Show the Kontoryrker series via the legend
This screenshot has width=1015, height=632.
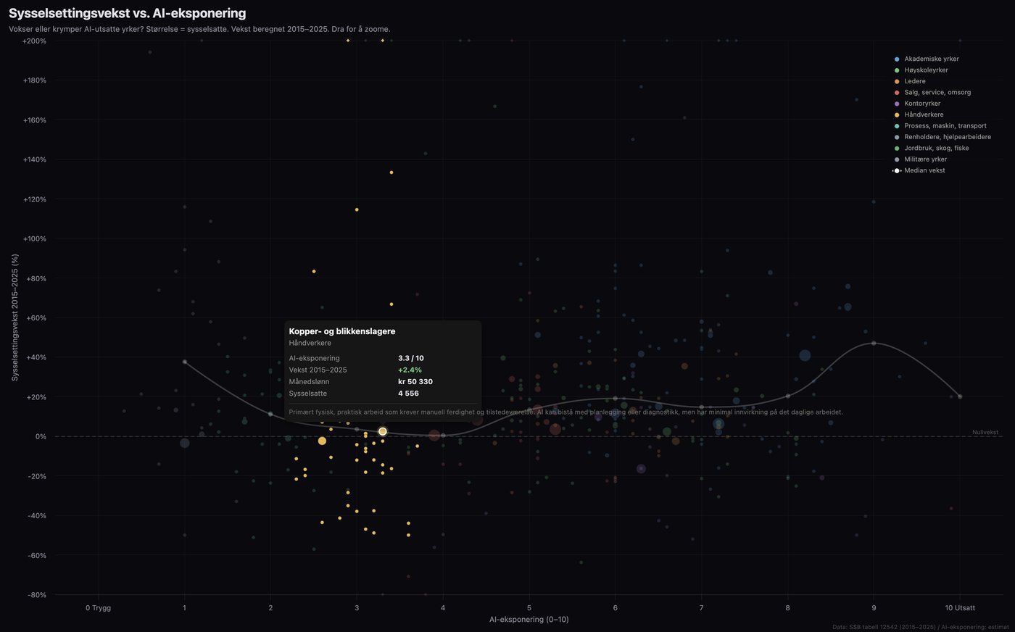(917, 104)
